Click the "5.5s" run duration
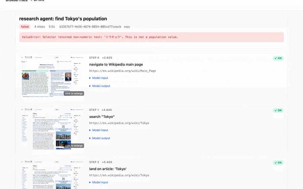Screen dimensions: 303x189 [x=52, y=27]
